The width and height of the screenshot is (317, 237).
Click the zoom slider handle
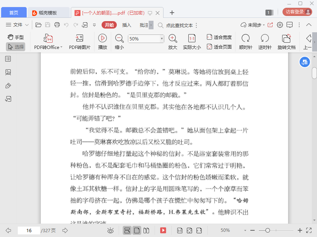(x=267, y=230)
